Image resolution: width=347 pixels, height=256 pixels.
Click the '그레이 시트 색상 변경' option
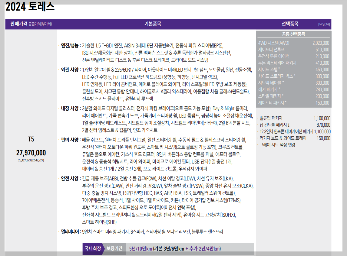(x=277, y=145)
